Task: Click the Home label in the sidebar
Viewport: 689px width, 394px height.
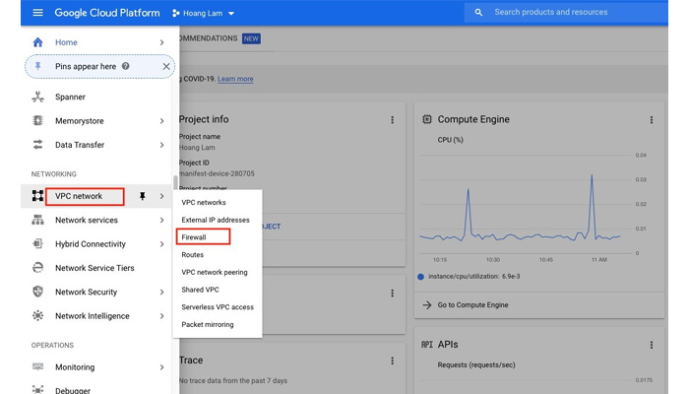Action: pos(66,42)
